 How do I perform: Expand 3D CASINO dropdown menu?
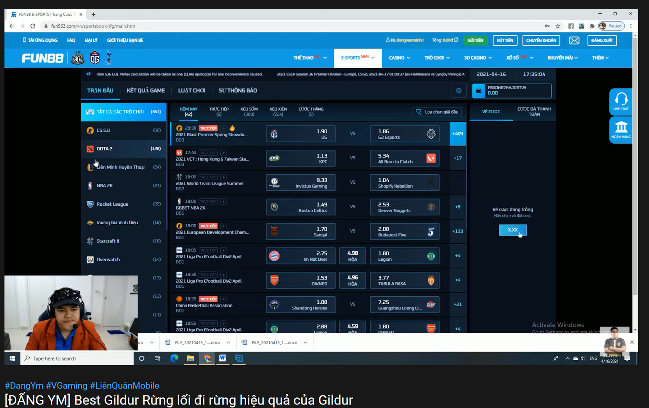478,58
